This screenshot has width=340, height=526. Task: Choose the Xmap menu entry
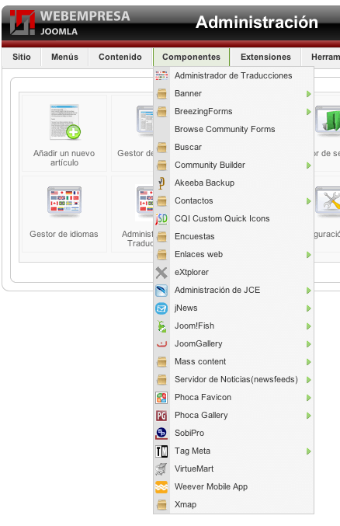click(234, 504)
